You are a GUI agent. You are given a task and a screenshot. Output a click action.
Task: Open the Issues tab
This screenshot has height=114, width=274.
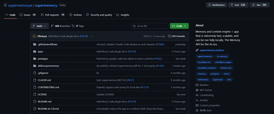pos(28,15)
